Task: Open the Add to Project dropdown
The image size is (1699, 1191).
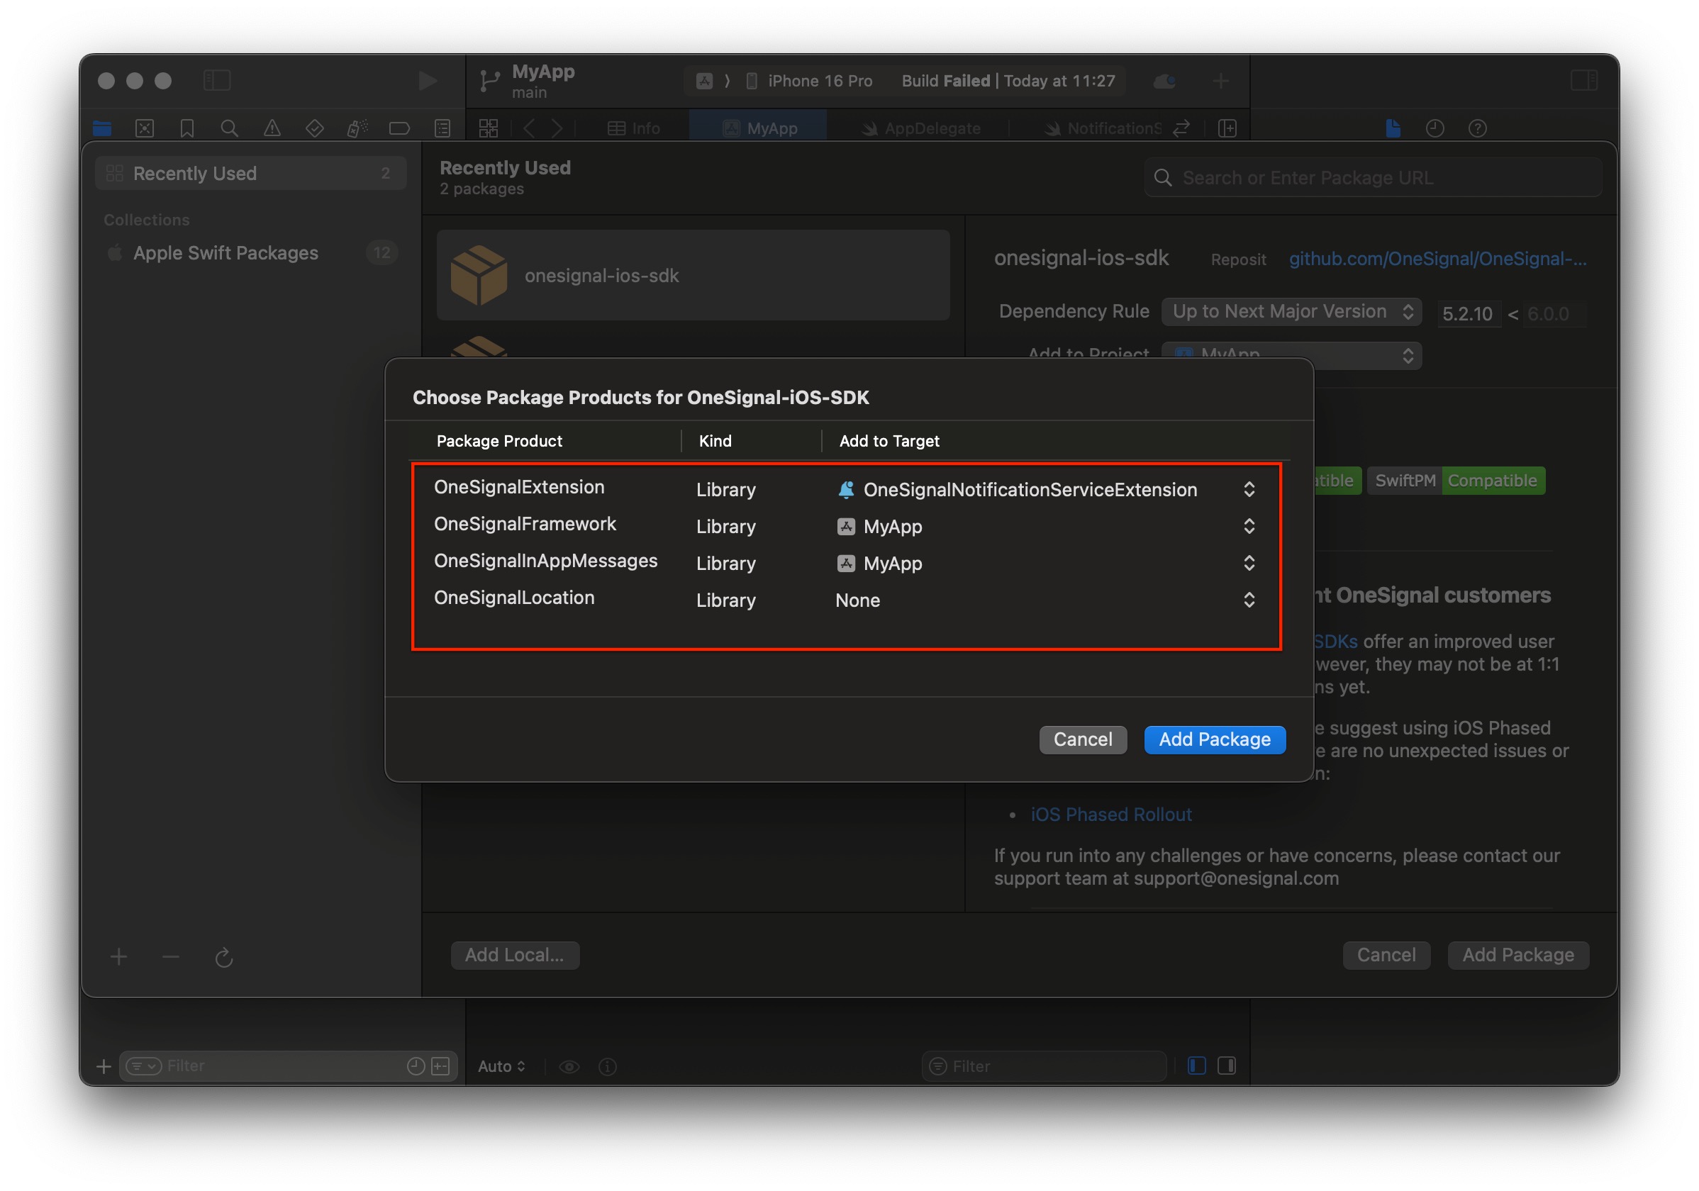Action: tap(1291, 355)
